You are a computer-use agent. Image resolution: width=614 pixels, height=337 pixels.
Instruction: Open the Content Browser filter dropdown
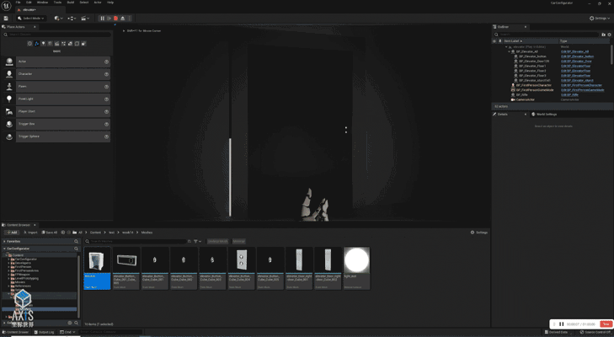click(x=197, y=242)
